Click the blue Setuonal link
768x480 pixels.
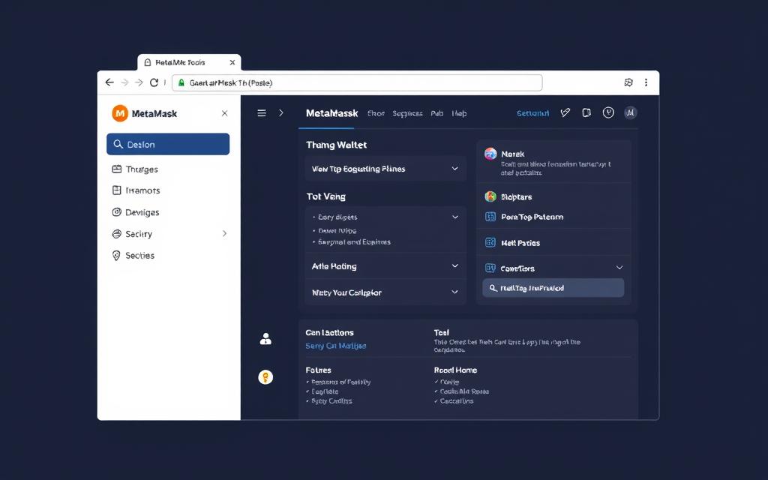point(533,113)
